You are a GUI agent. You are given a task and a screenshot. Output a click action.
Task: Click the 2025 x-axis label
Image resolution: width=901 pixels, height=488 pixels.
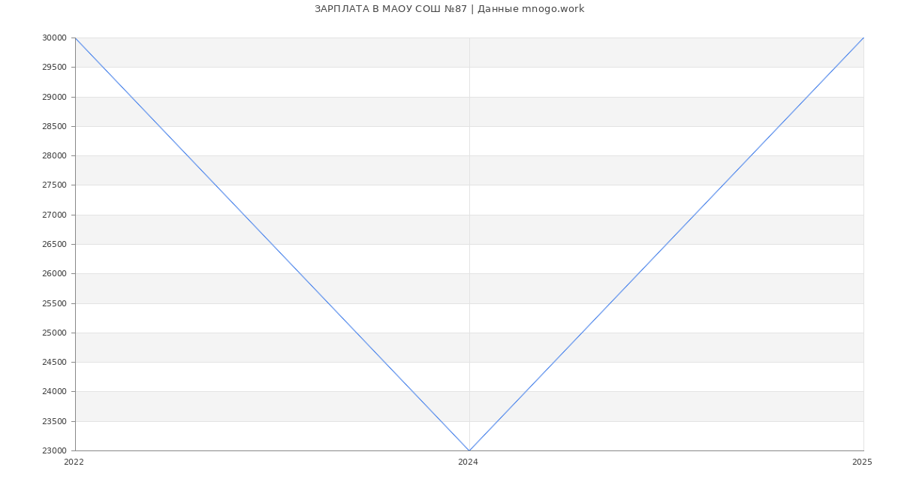[862, 462]
